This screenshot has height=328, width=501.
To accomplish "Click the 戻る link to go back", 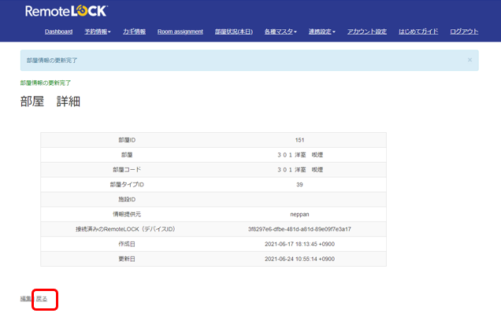I will (42, 299).
